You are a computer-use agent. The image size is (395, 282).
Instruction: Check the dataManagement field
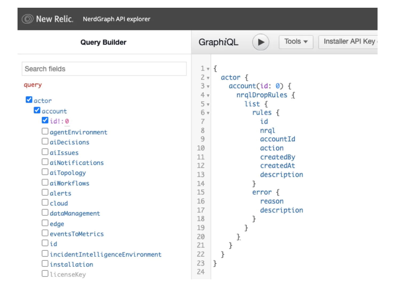tap(45, 212)
